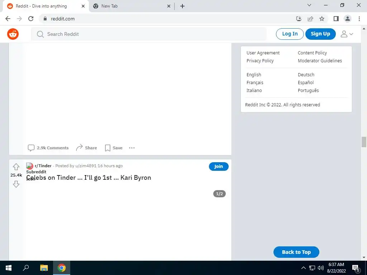Click the scrollbar up arrow
Screen dimensions: 367x275
point(364,29)
